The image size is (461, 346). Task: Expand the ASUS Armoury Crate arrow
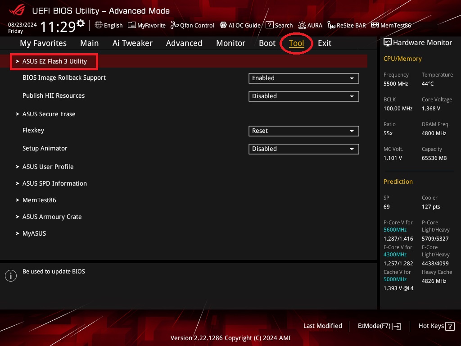pos(18,217)
